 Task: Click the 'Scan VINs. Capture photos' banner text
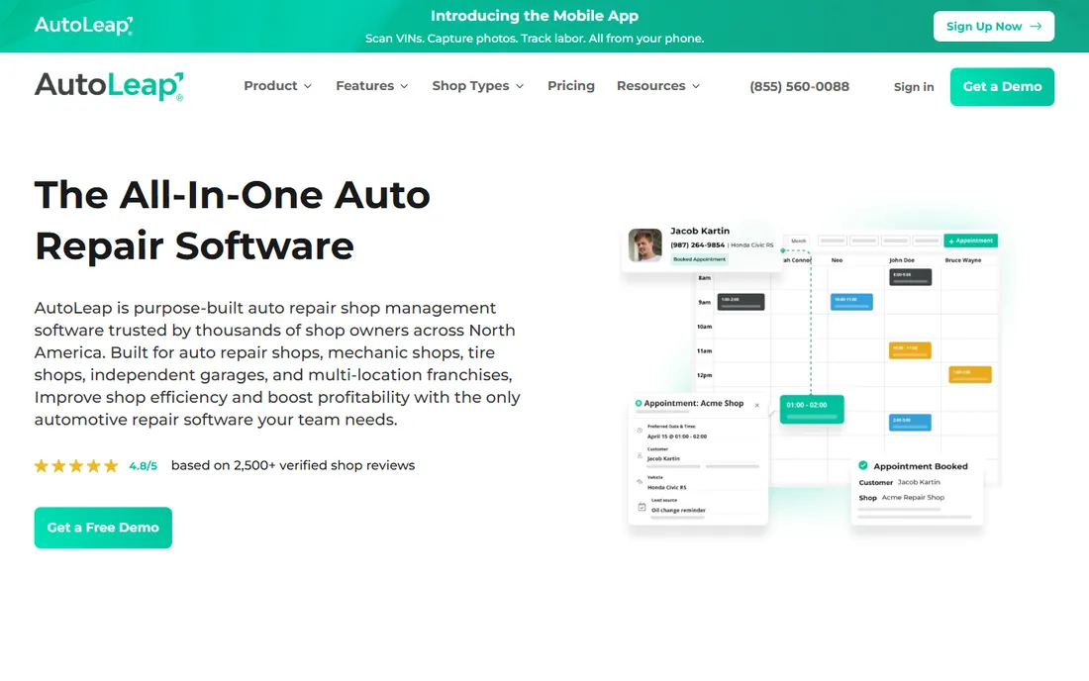click(x=535, y=39)
